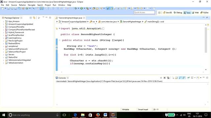
Task: Open the File menu
Action: pos(2,5)
